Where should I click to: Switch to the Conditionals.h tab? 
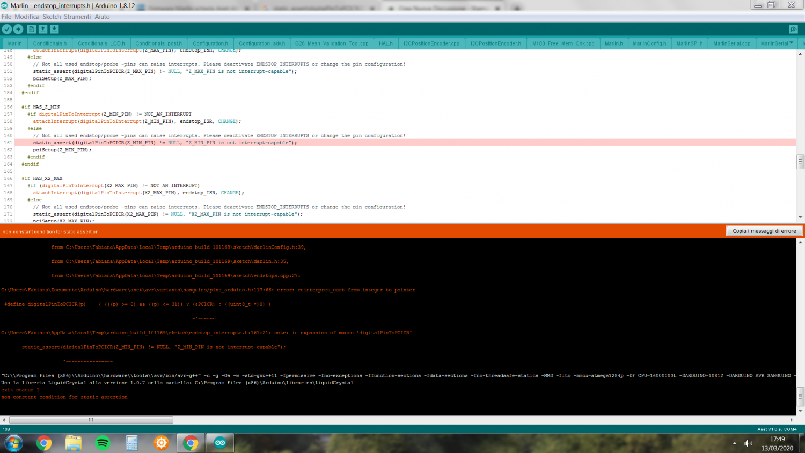coord(50,43)
